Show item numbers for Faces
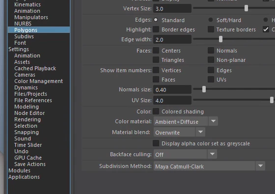The height and width of the screenshot is (194, 275). click(x=156, y=79)
